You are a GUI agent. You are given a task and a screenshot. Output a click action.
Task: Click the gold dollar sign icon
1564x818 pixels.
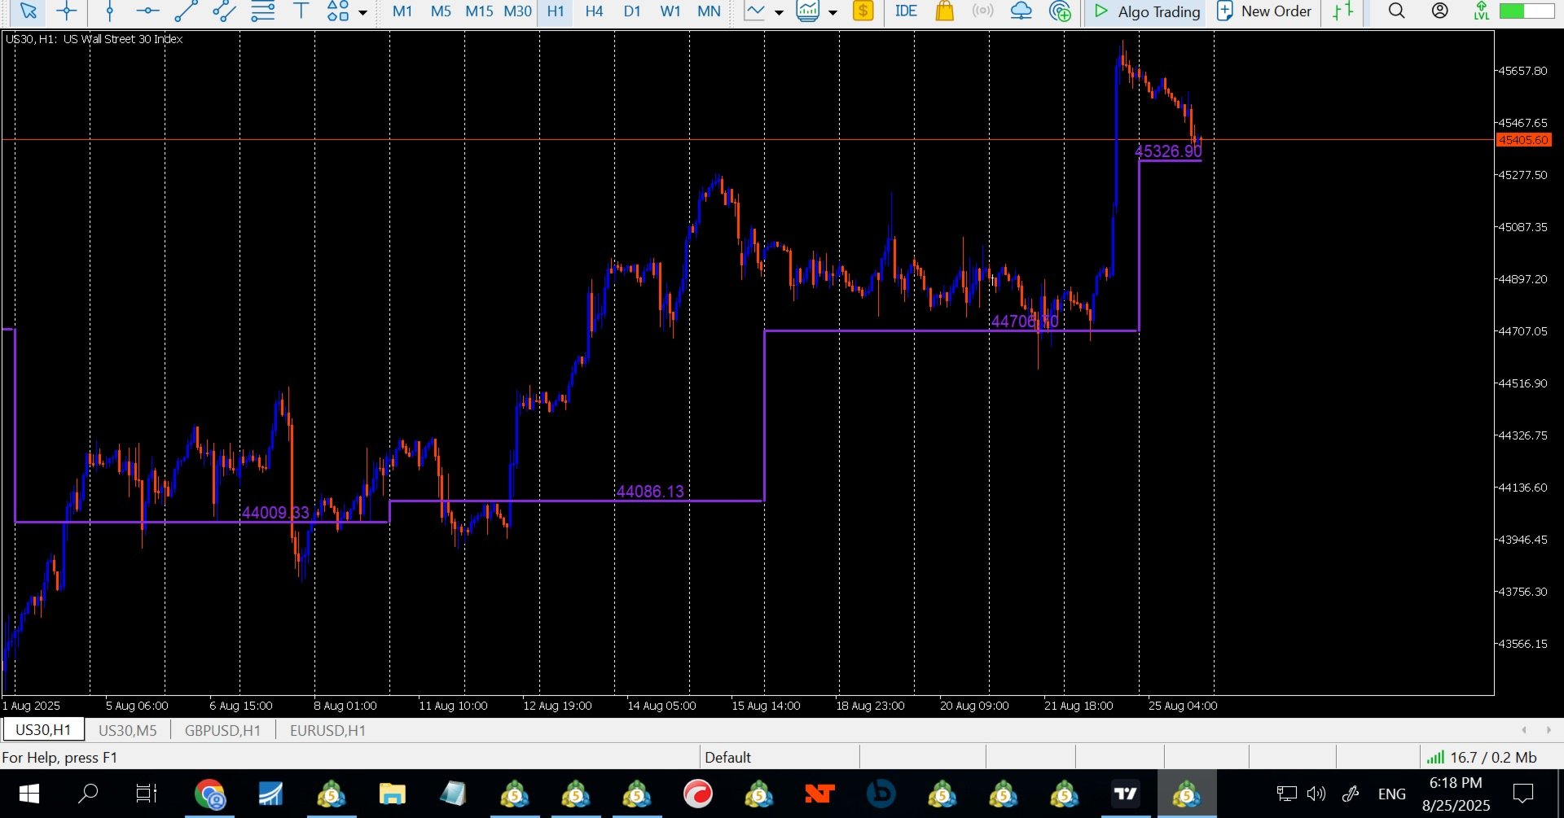pyautogui.click(x=863, y=11)
